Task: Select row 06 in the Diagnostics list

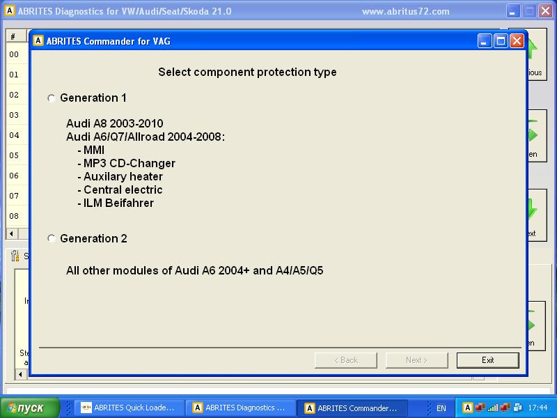Action: click(17, 176)
